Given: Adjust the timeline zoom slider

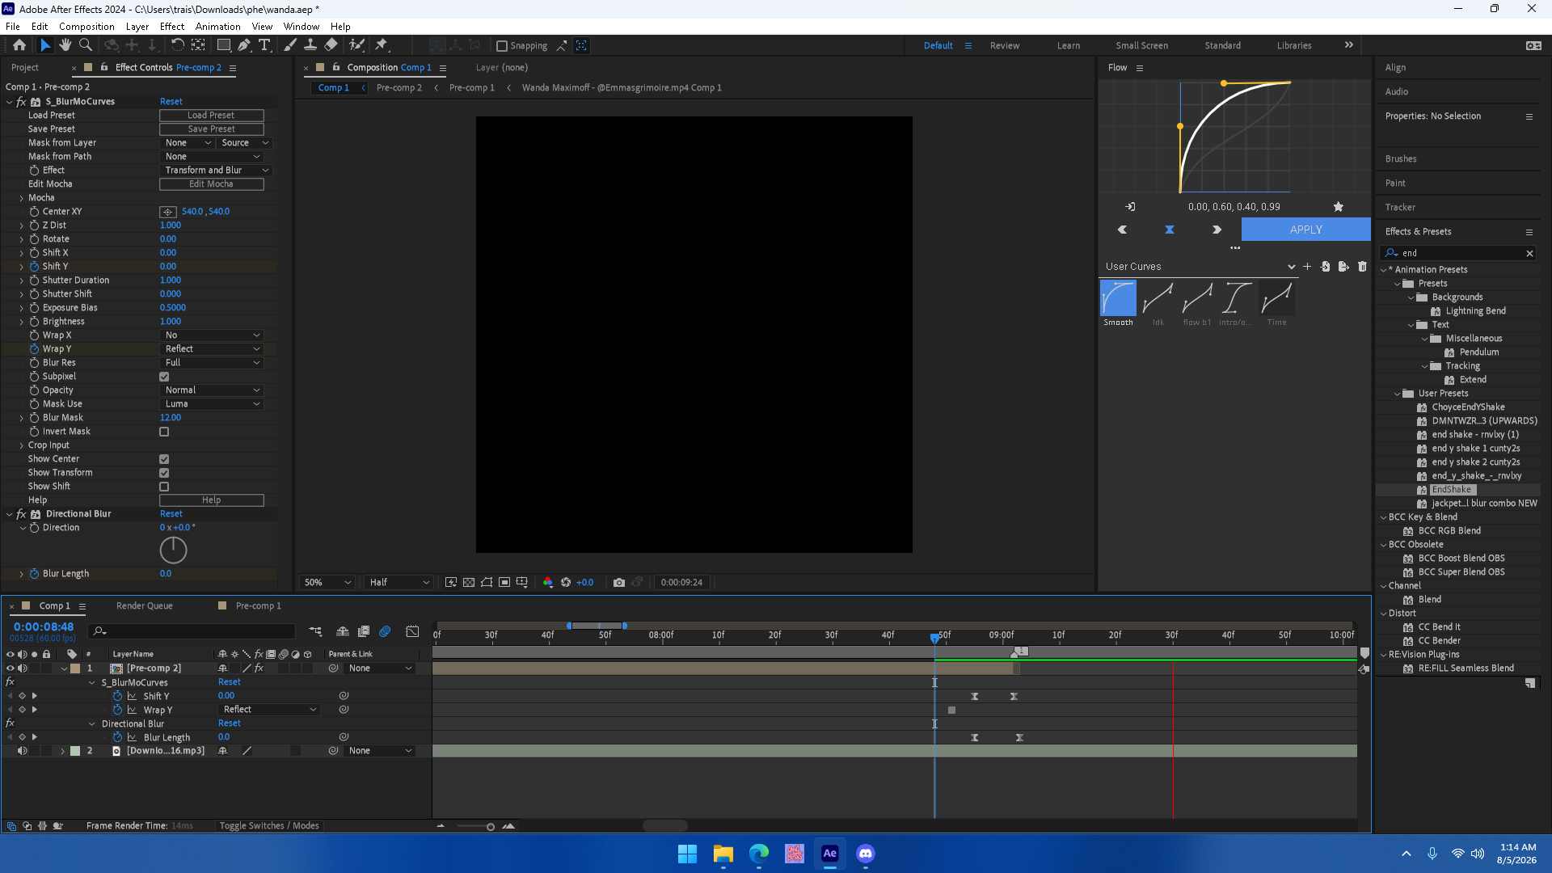Looking at the screenshot, I should (490, 826).
